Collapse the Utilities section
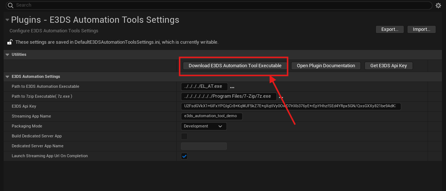This screenshot has height=191, width=446. tap(7, 55)
